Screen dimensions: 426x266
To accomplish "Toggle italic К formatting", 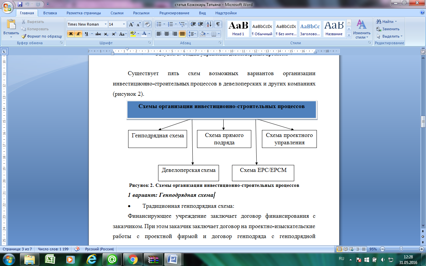I will [x=79, y=34].
